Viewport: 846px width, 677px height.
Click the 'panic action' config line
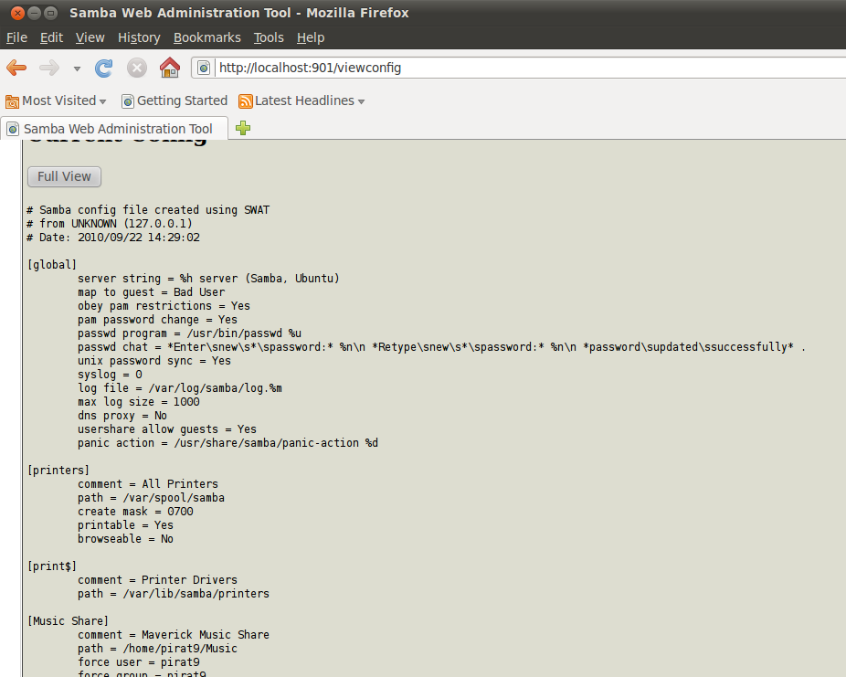[x=227, y=443]
